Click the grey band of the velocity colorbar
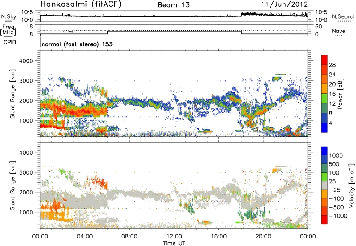The image size is (356, 246). coord(324,186)
